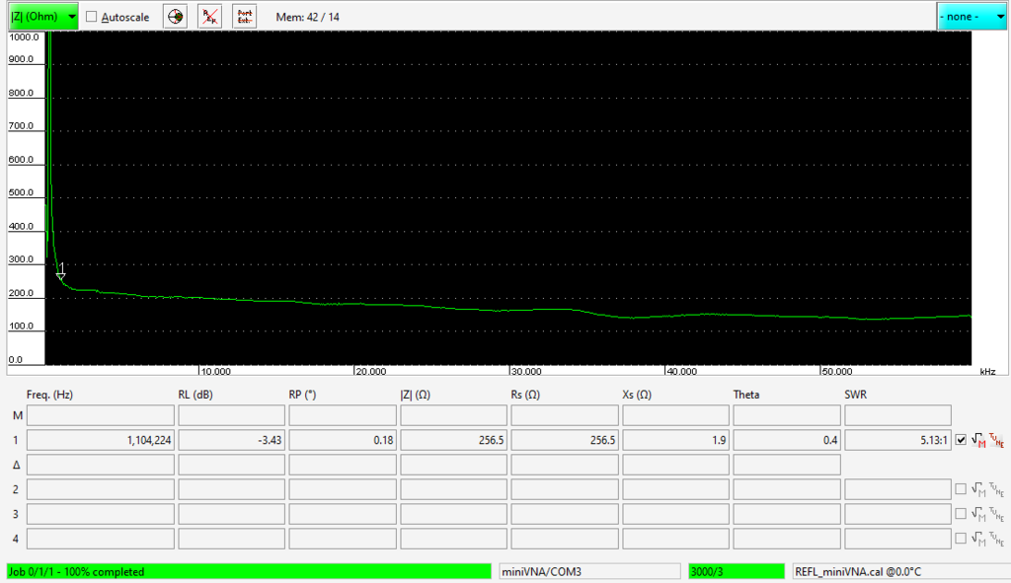Image resolution: width=1011 pixels, height=583 pixels.
Task: Select marker 1 RP value 0.18
Action: click(343, 440)
